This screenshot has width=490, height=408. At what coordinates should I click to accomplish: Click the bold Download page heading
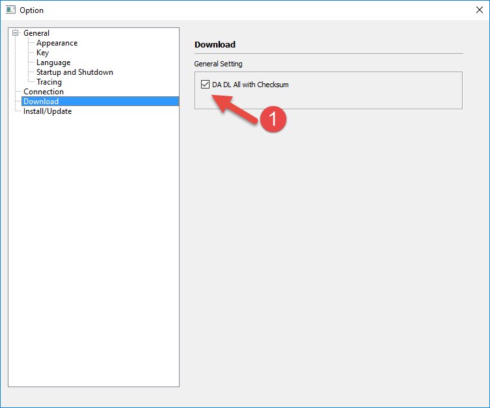click(x=215, y=45)
